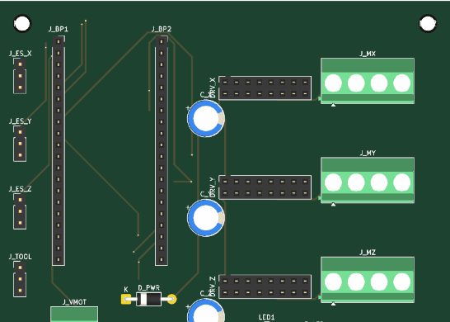Select the J_BP1 pin header component
The height and width of the screenshot is (322, 450).
pos(59,150)
